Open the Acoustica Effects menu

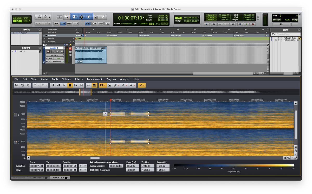tap(79, 79)
